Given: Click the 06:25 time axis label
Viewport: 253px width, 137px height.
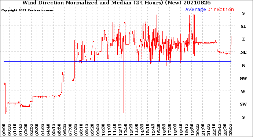Looking at the screenshot, I should (65, 130).
